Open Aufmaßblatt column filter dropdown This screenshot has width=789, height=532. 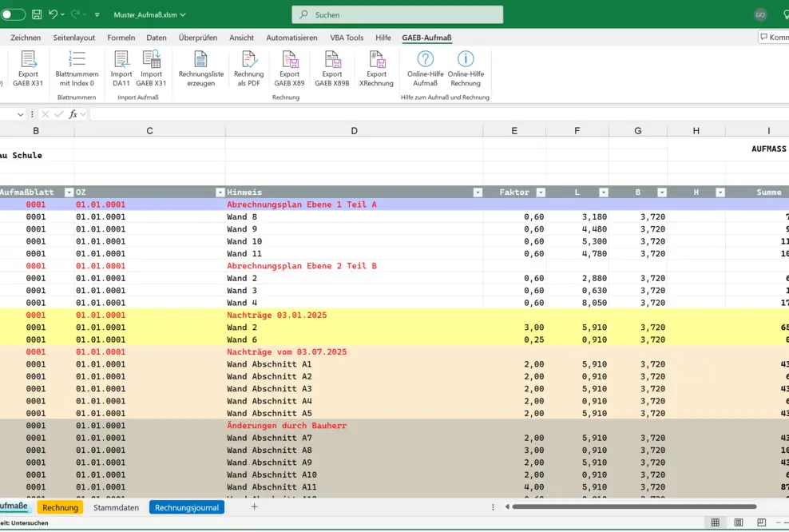(x=69, y=193)
